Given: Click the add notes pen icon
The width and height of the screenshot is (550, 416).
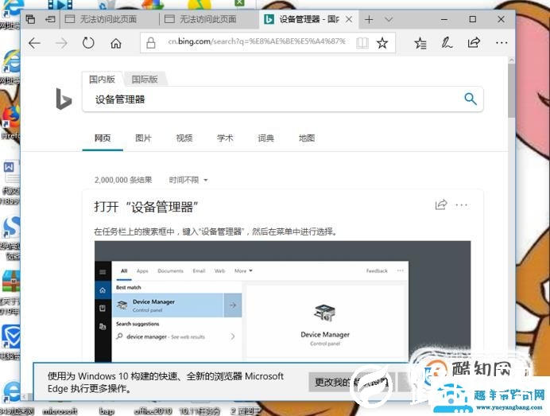Looking at the screenshot, I should 447,43.
